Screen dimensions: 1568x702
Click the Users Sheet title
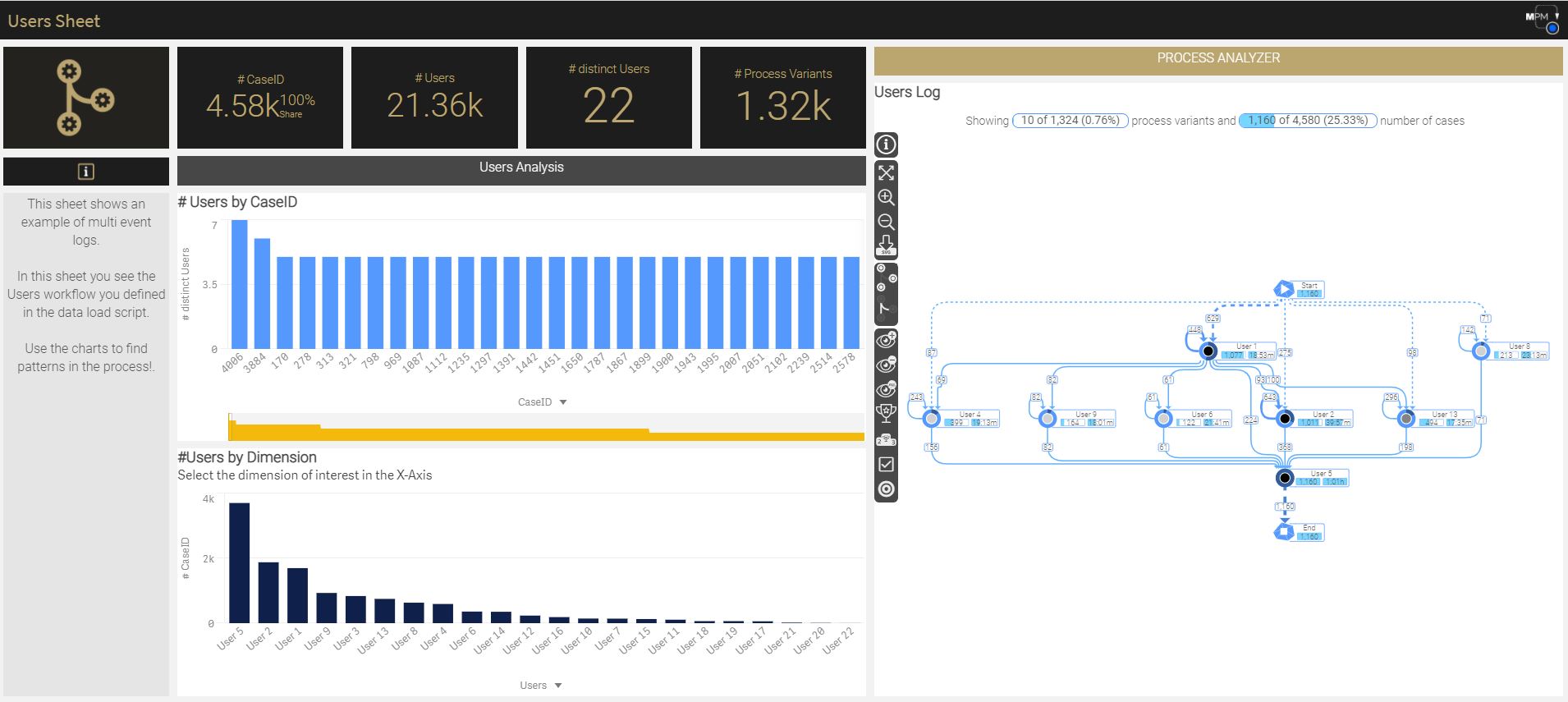(54, 21)
